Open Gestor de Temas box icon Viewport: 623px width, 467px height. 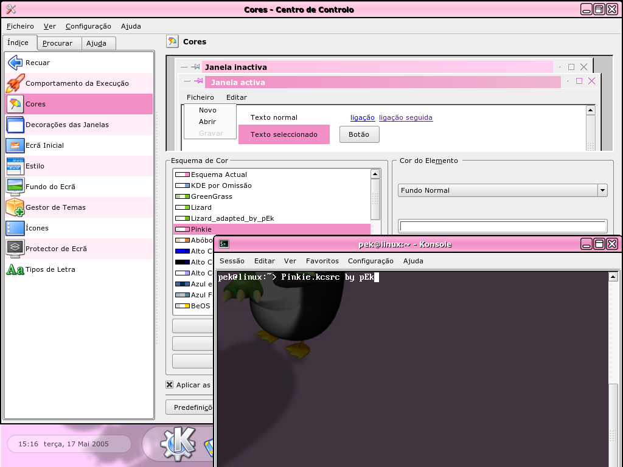coord(15,207)
